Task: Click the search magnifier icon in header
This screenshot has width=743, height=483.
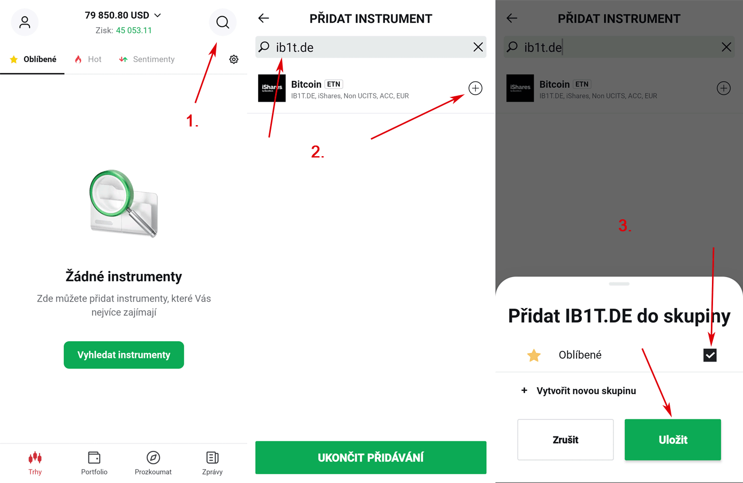Action: click(223, 22)
